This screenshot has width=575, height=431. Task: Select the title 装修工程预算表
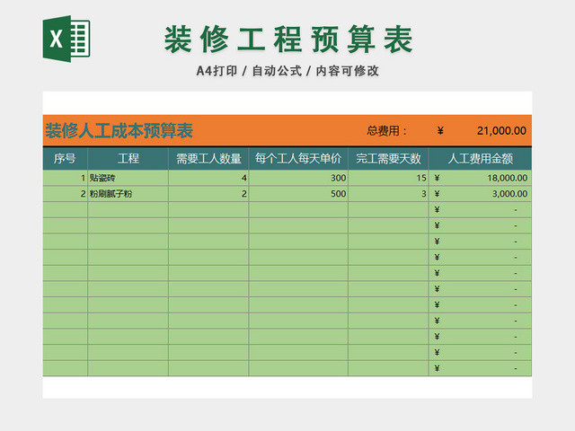pyautogui.click(x=288, y=40)
